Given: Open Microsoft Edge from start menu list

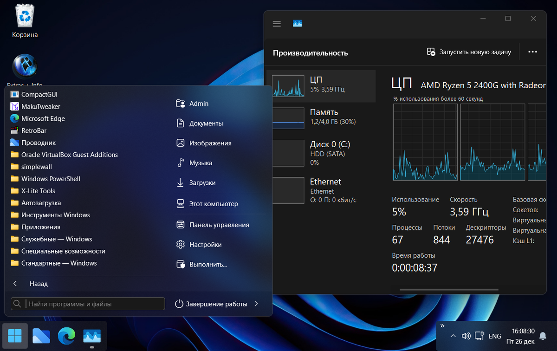Looking at the screenshot, I should click(x=37, y=118).
